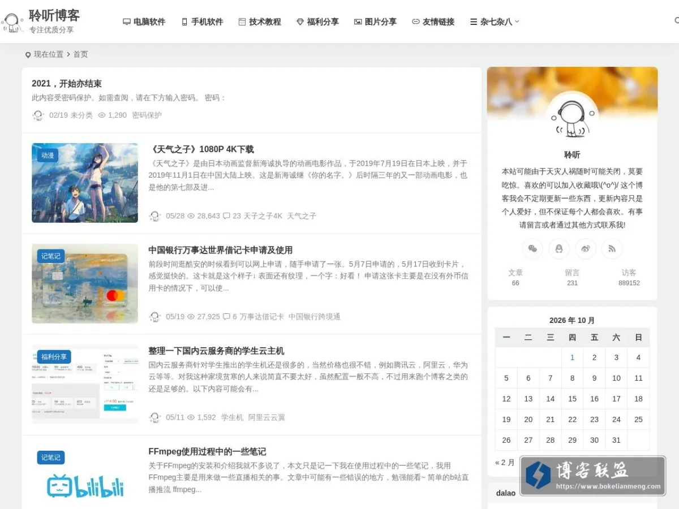Open the 福利分享 menu item

317,21
